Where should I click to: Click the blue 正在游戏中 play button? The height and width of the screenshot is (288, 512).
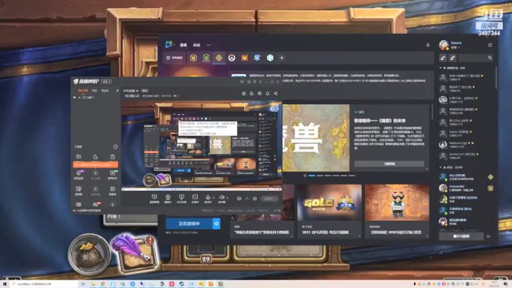189,223
